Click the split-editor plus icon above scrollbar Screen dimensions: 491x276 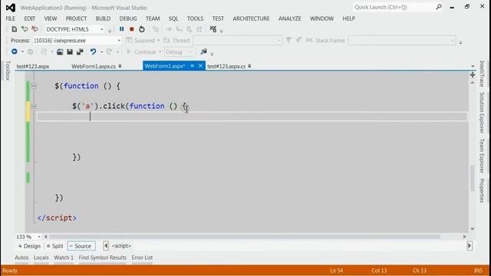[473, 75]
